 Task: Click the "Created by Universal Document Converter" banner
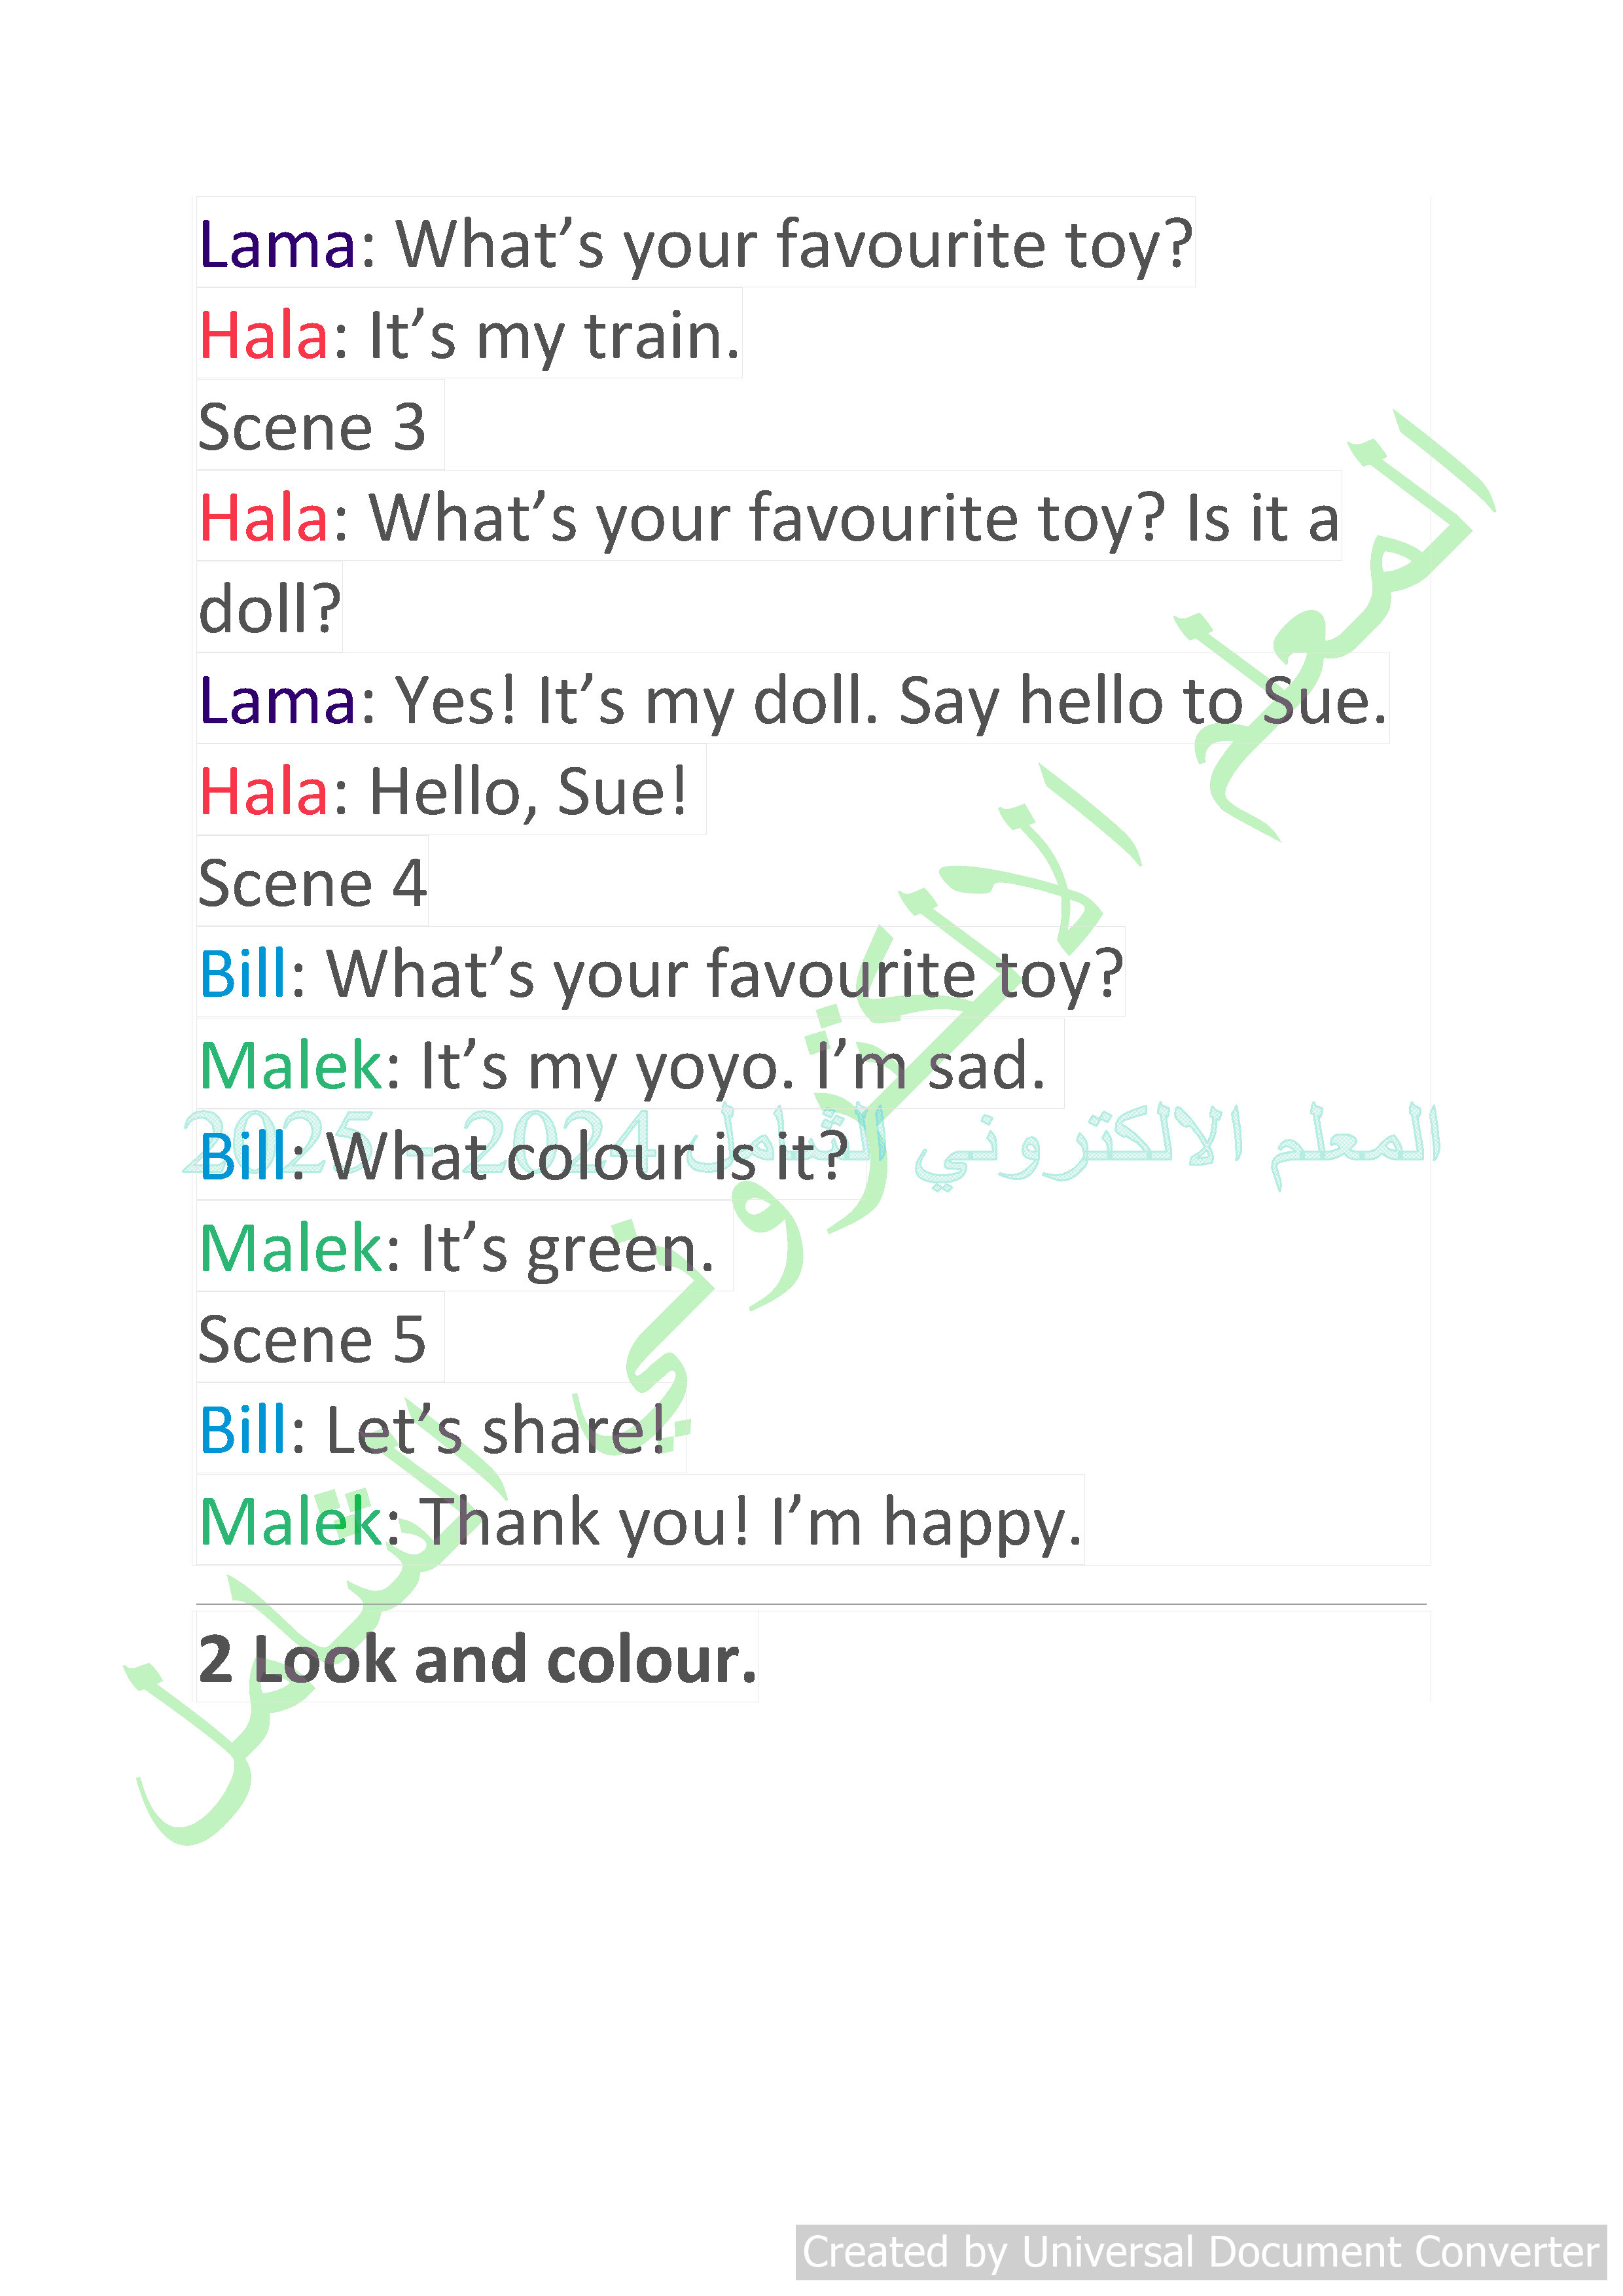tap(1200, 2252)
